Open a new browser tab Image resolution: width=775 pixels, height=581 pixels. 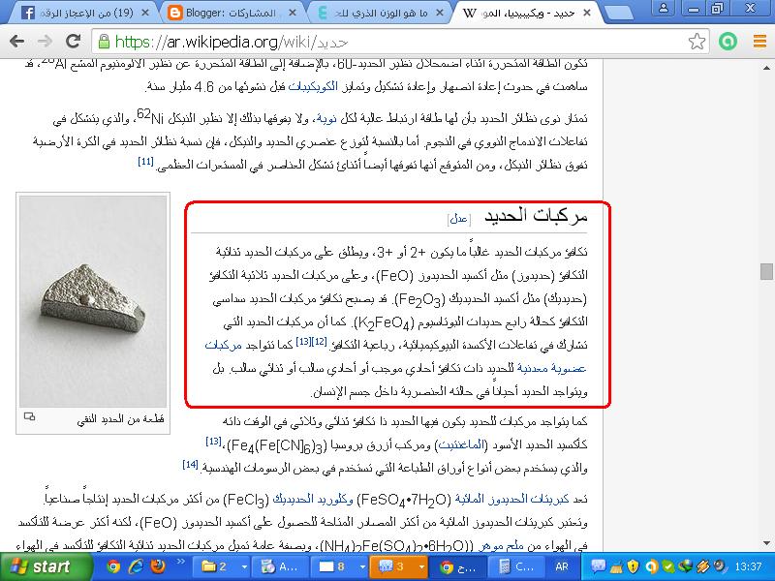618,14
